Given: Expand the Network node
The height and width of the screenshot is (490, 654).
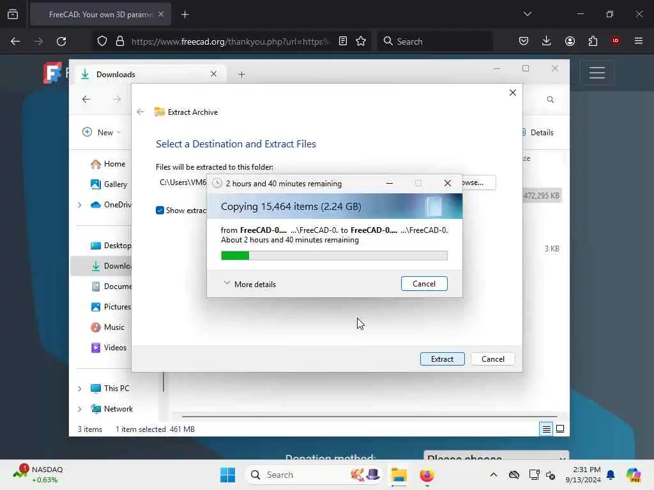Looking at the screenshot, I should pos(79,409).
